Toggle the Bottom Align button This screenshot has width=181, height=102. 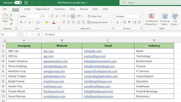point(73,16)
